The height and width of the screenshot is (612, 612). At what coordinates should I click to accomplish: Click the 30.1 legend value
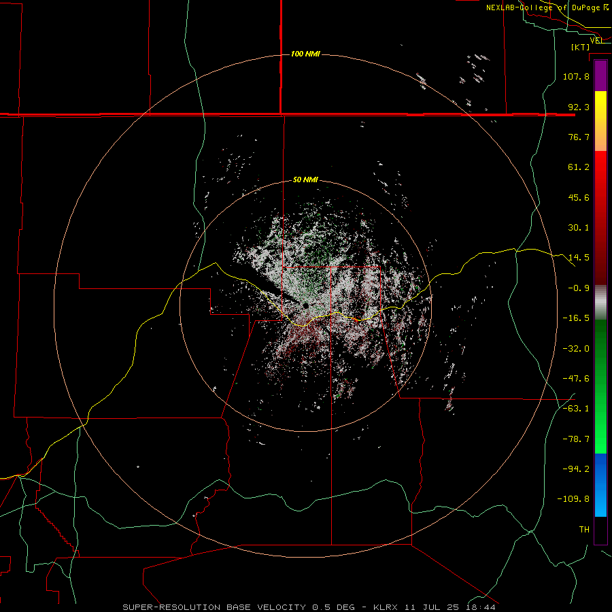click(x=579, y=228)
